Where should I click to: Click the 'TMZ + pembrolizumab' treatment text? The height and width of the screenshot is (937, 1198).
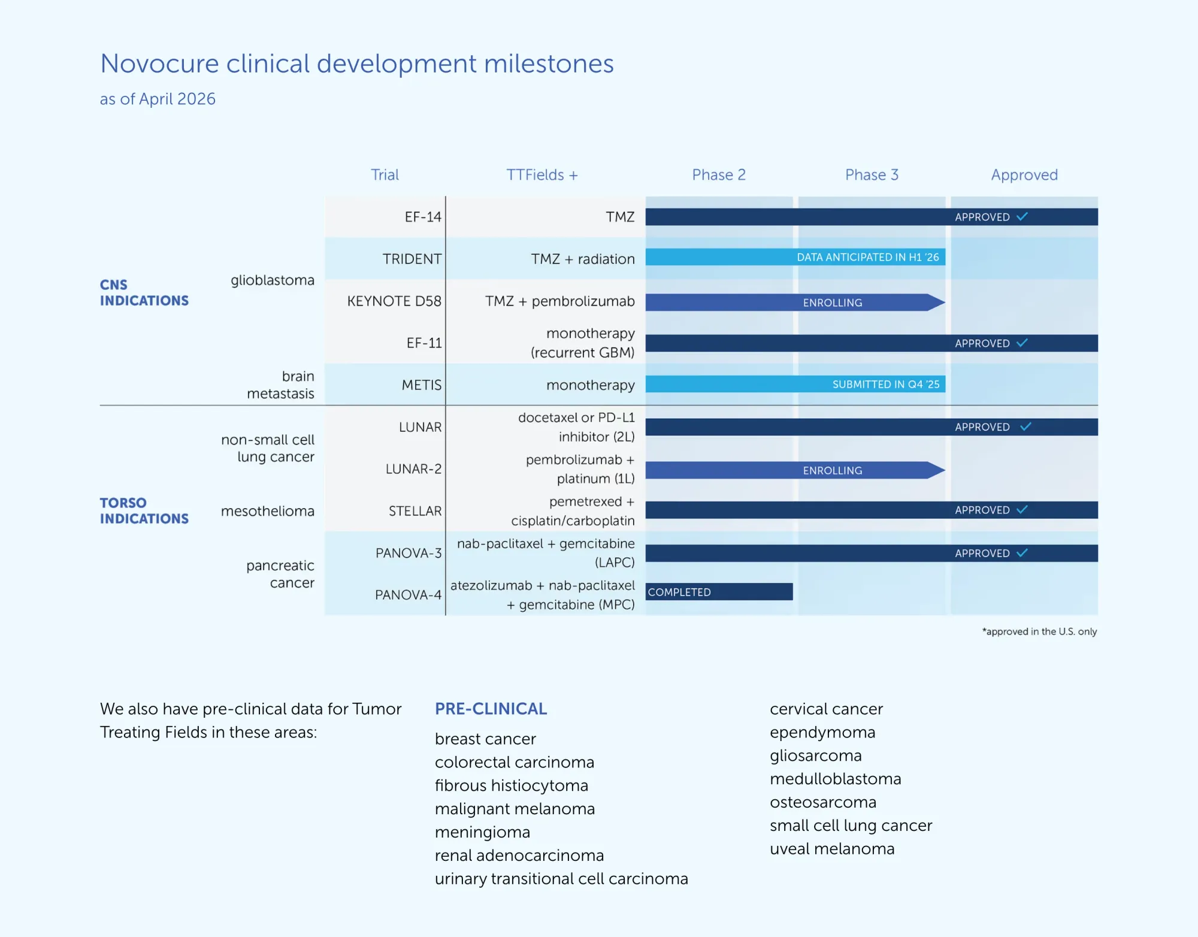[x=560, y=301]
